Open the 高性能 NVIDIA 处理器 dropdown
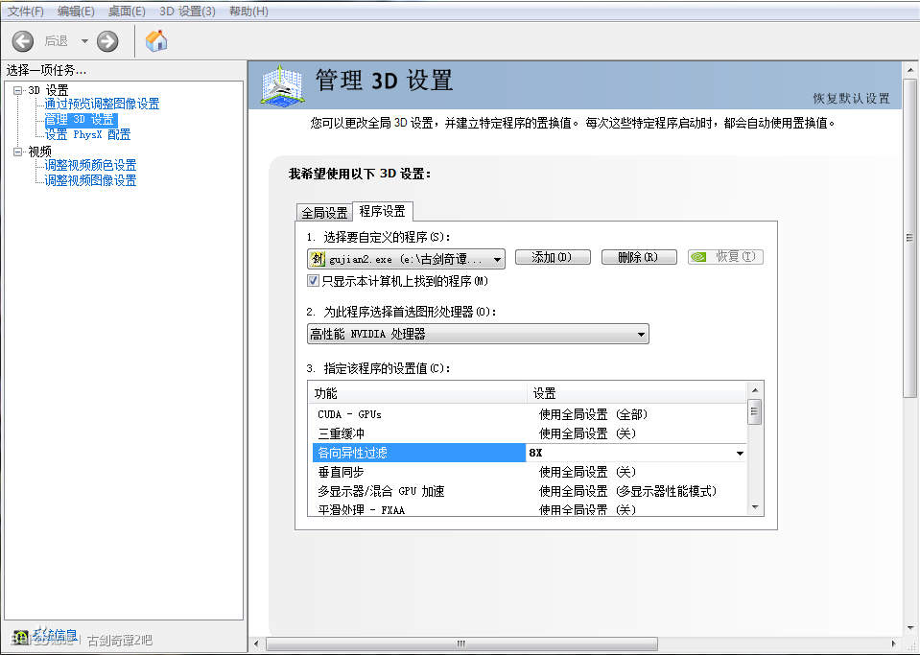This screenshot has width=920, height=655. click(x=478, y=335)
